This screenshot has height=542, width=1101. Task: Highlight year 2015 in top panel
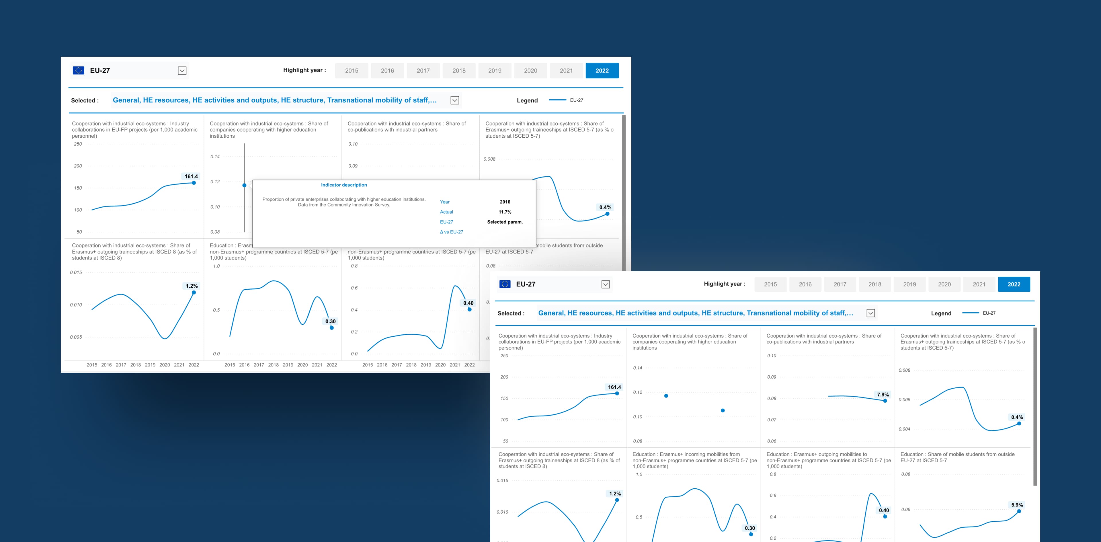pos(351,71)
